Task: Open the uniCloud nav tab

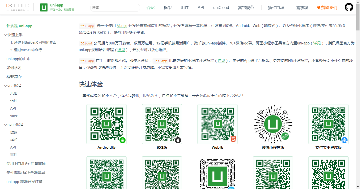Action: click(221, 8)
